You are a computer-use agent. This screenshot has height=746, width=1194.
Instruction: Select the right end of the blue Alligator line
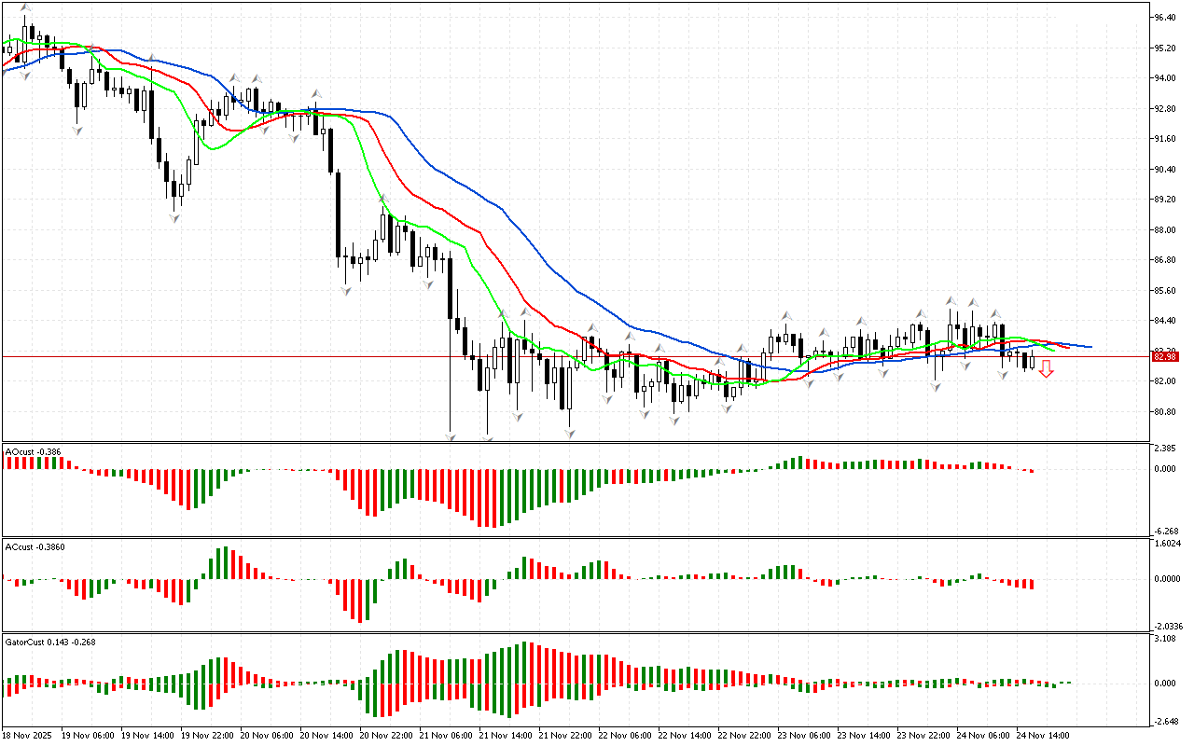click(1090, 347)
